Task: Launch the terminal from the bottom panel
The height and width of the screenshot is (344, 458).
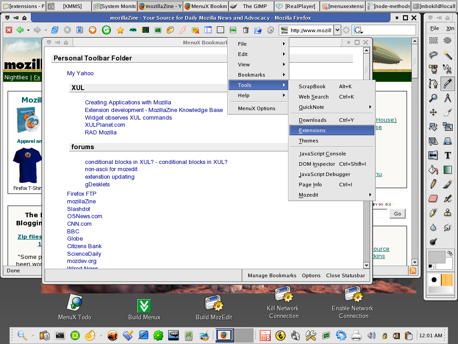Action: pos(60,335)
